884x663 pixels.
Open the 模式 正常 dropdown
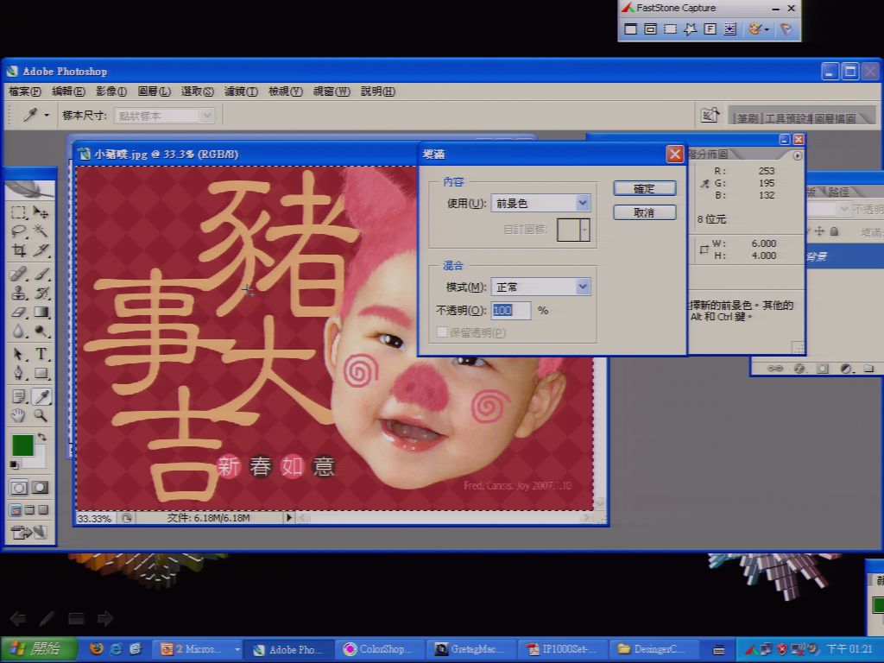click(x=540, y=287)
